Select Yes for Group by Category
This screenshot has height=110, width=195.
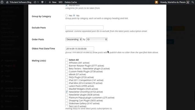(66, 16)
